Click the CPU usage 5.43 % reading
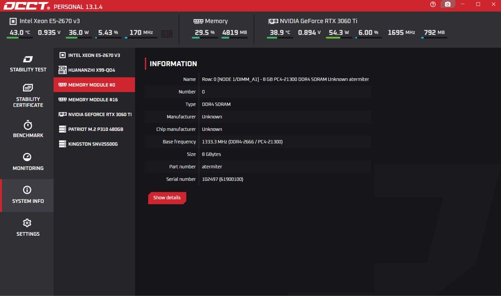The image size is (501, 296). point(108,32)
